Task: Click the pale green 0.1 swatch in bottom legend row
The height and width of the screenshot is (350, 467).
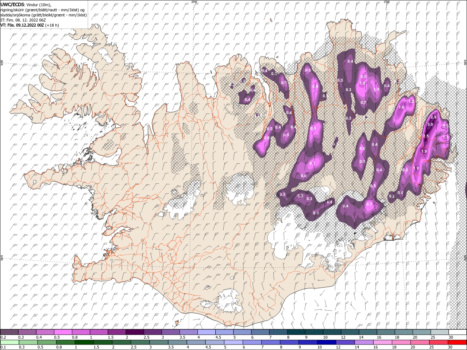Action: tap(9, 342)
